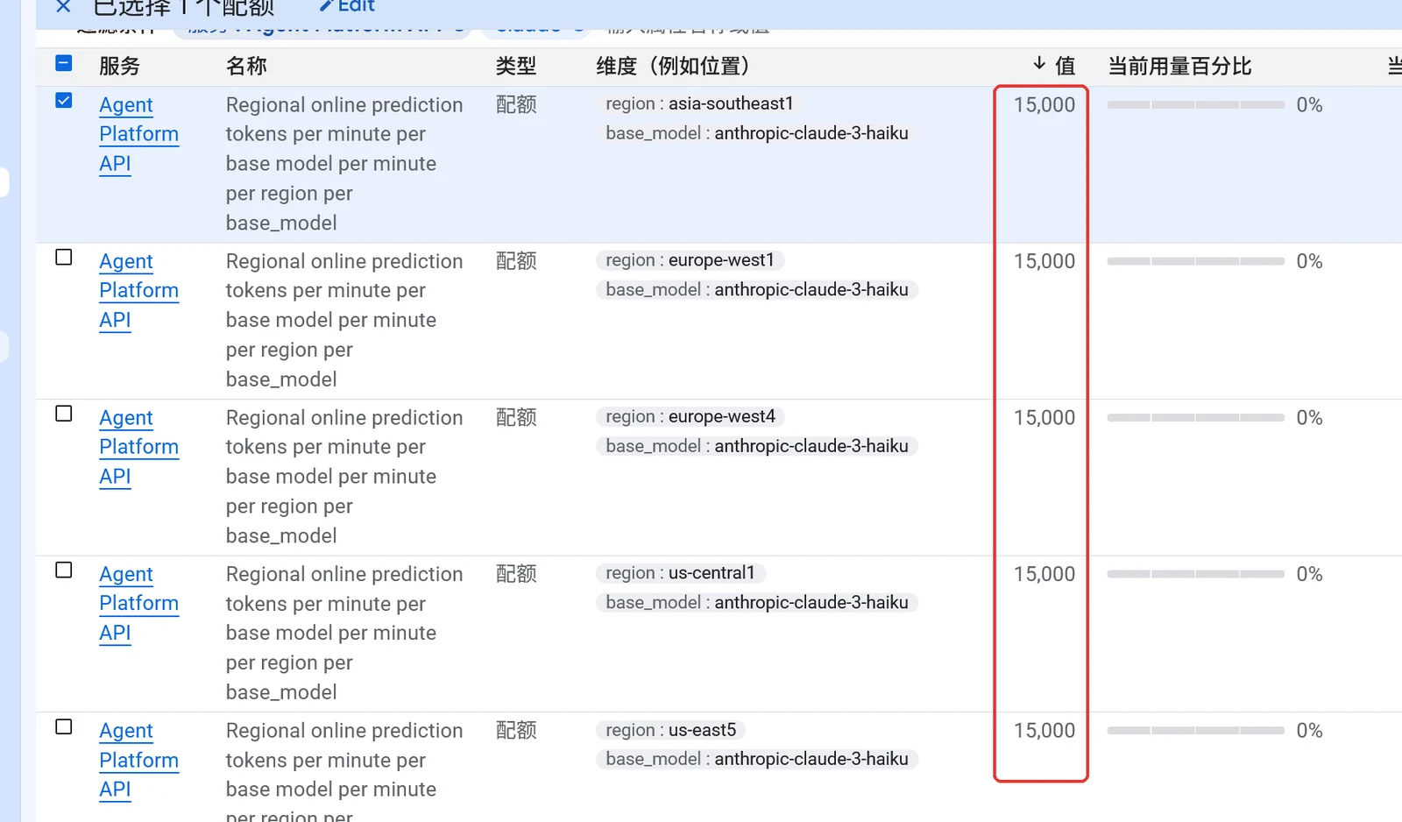Click the 类型 column header

[x=516, y=66]
